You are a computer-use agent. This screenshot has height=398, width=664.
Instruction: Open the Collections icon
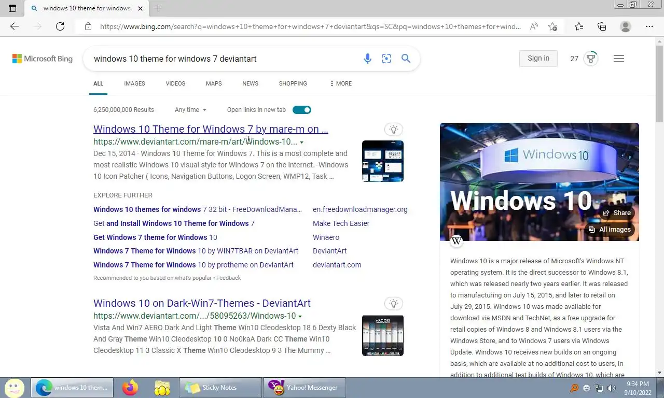pos(602,26)
